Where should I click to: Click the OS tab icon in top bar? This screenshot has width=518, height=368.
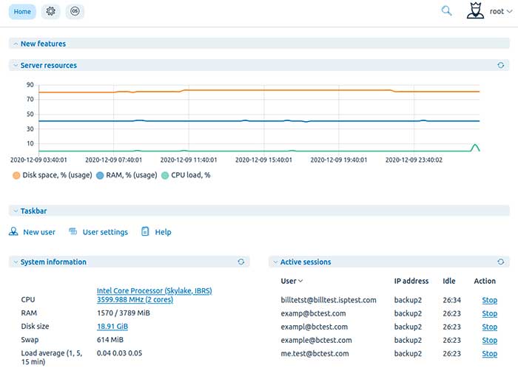click(75, 12)
